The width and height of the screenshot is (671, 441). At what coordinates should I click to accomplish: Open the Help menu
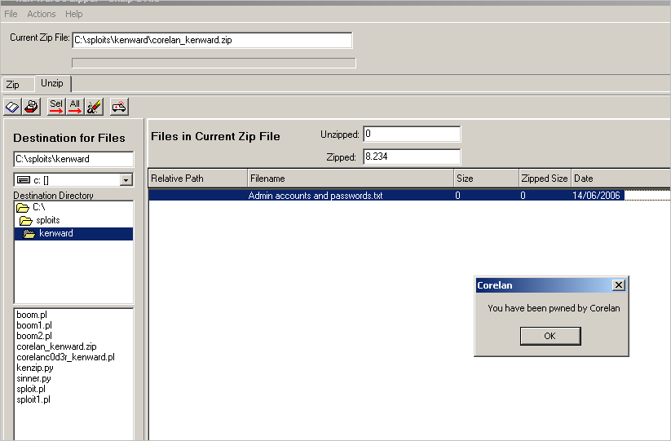[74, 14]
